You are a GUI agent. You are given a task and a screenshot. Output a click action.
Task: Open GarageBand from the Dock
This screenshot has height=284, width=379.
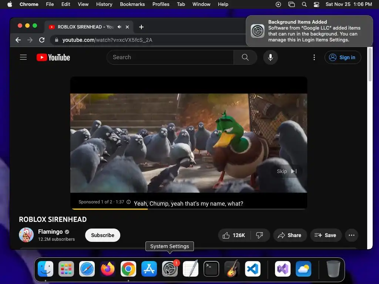[x=232, y=269]
